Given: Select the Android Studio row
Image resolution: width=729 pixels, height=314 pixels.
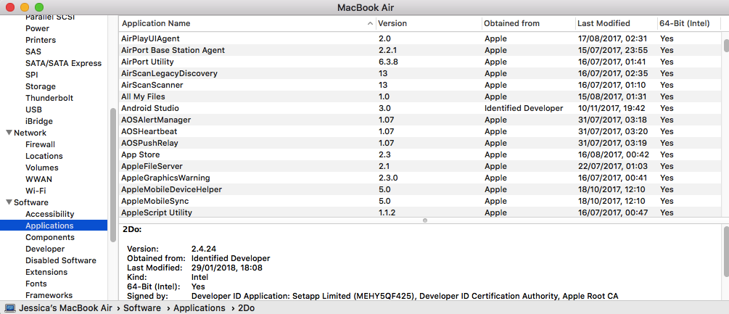Looking at the screenshot, I should point(420,108).
